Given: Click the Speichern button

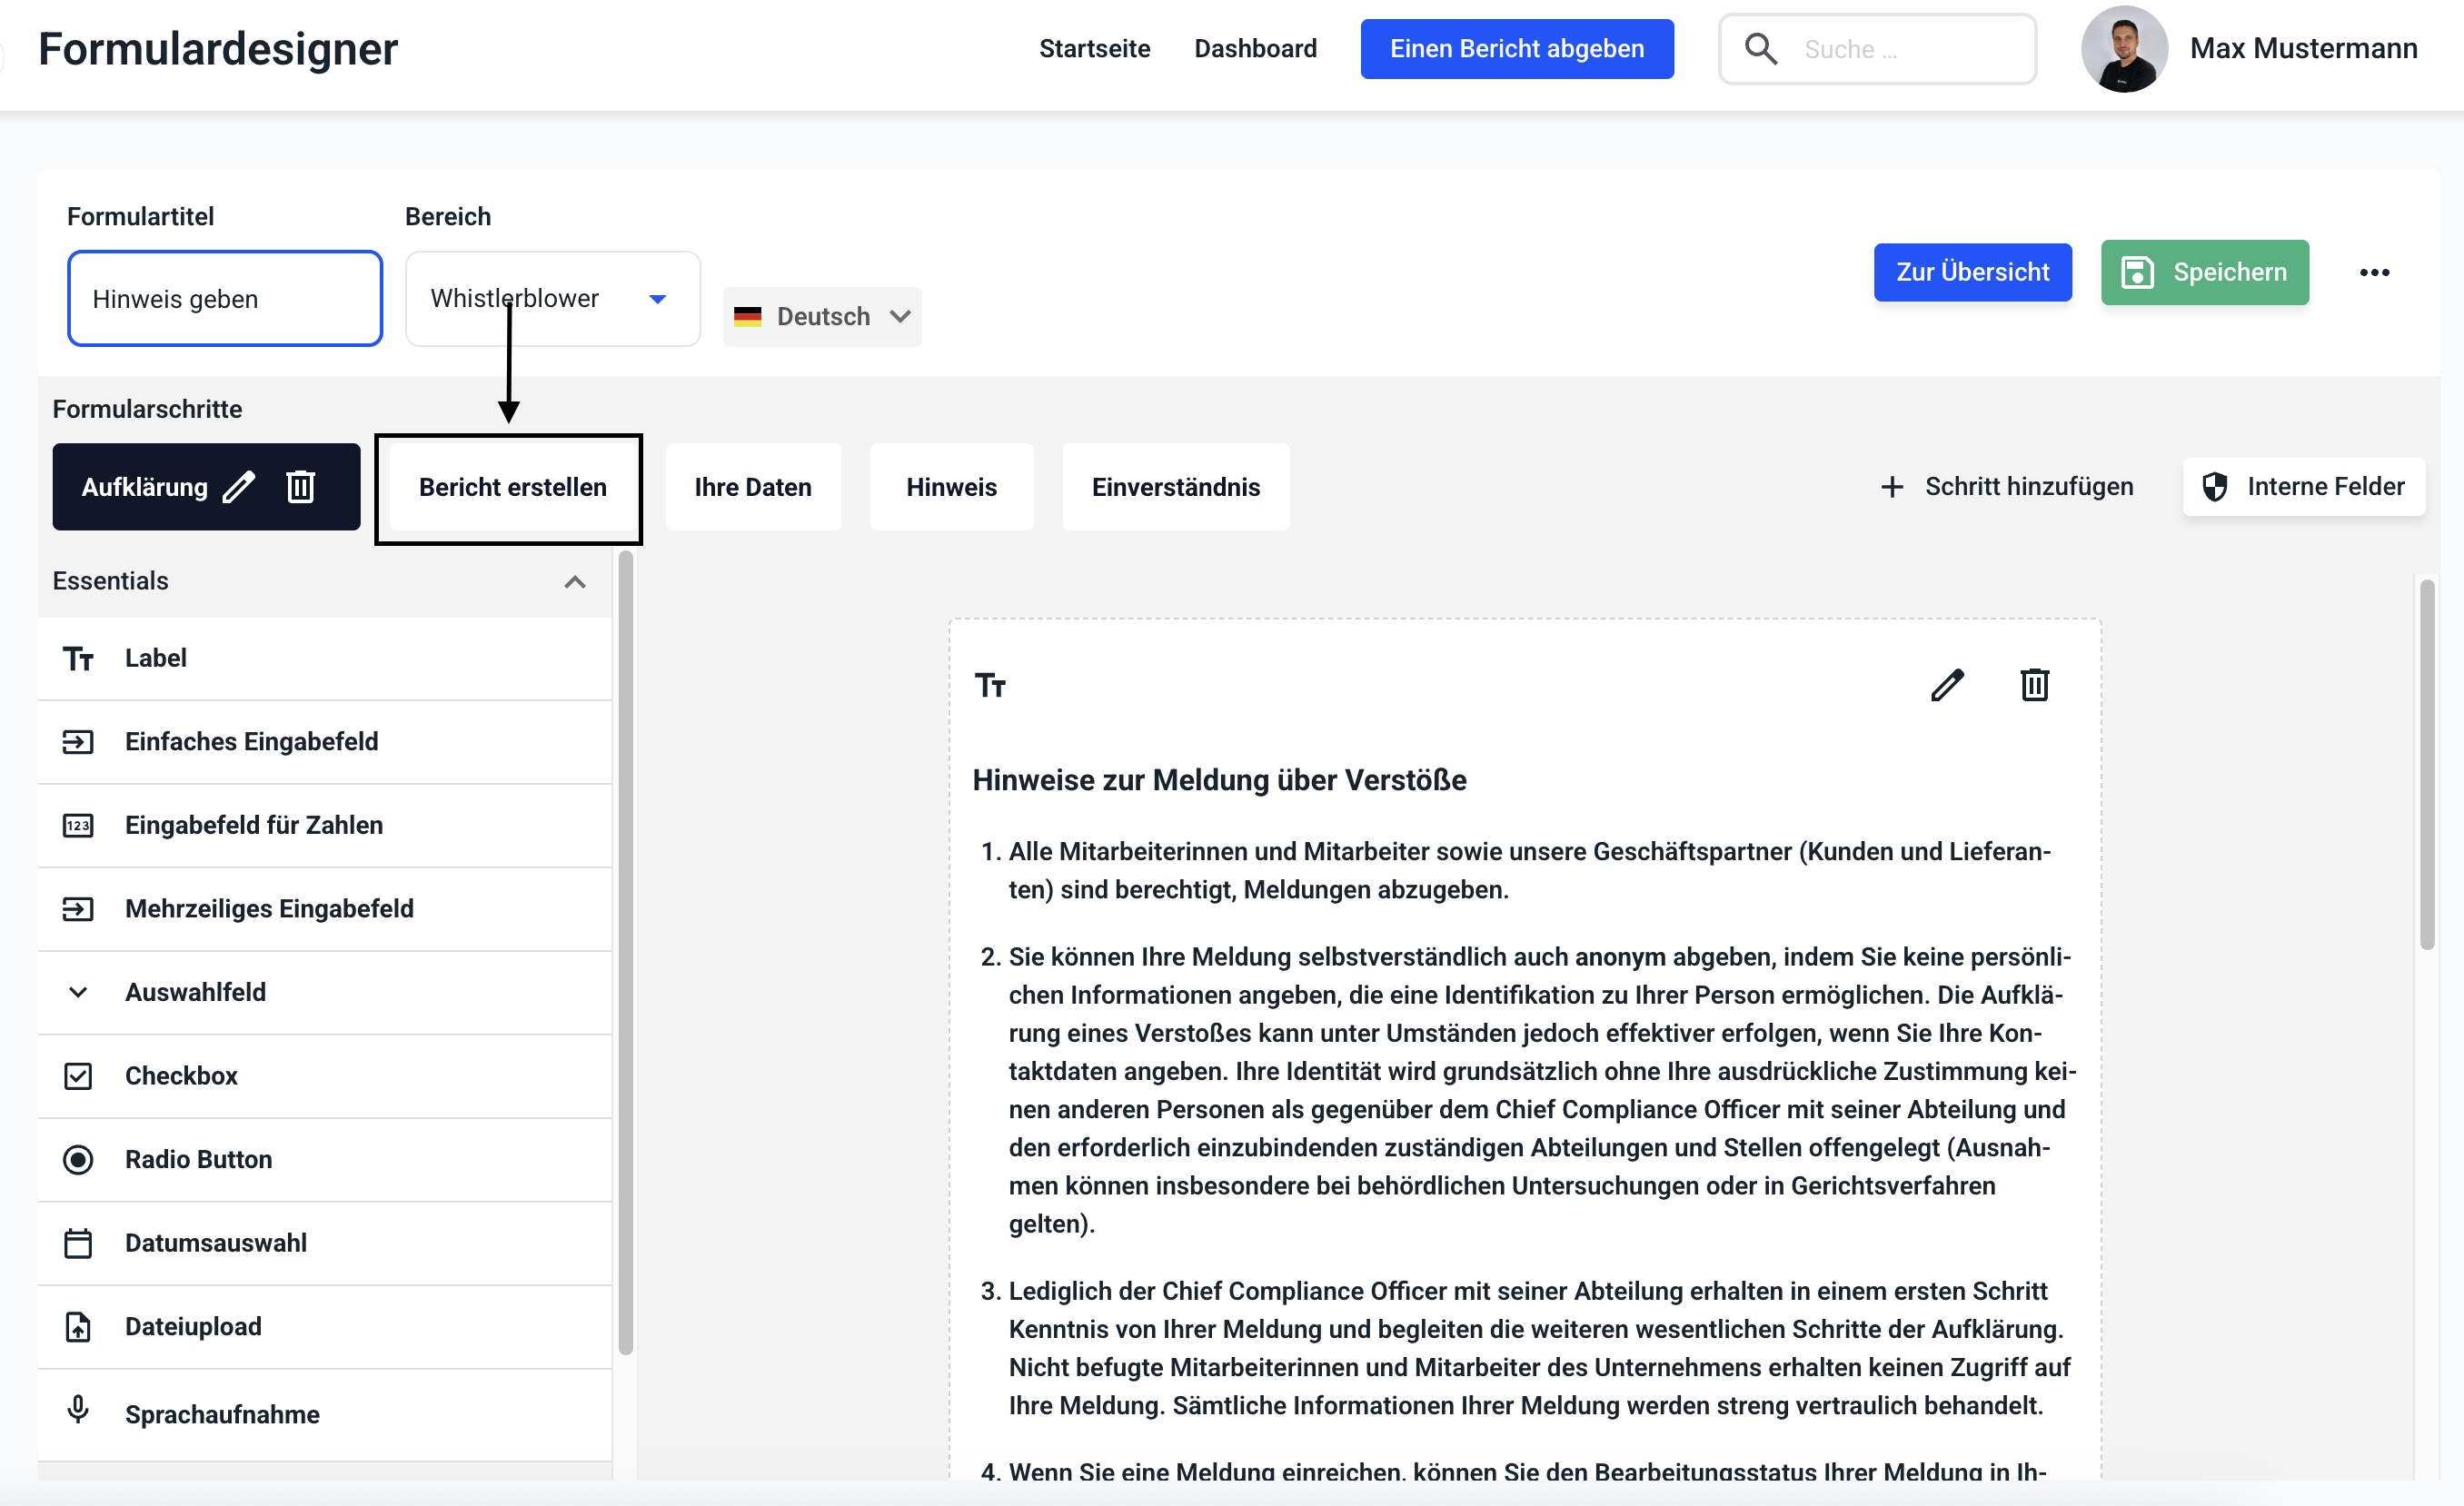Looking at the screenshot, I should pyautogui.click(x=2204, y=272).
